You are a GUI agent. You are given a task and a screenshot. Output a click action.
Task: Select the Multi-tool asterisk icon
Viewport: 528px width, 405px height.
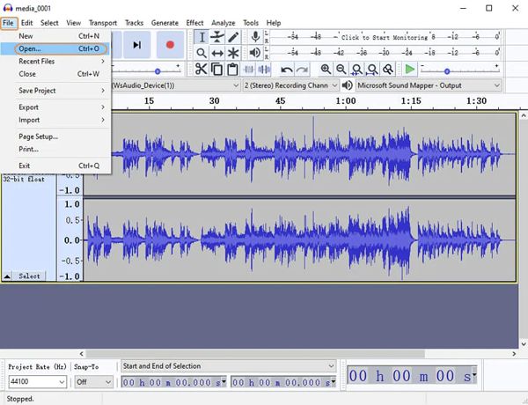[233, 53]
